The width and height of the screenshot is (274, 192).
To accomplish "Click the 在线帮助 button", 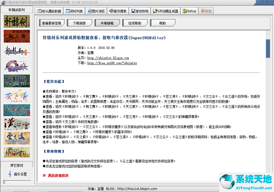I will [135, 23].
